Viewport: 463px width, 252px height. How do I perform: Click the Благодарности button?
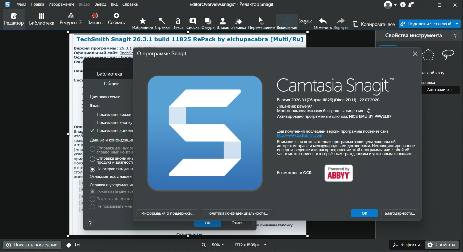(x=400, y=213)
